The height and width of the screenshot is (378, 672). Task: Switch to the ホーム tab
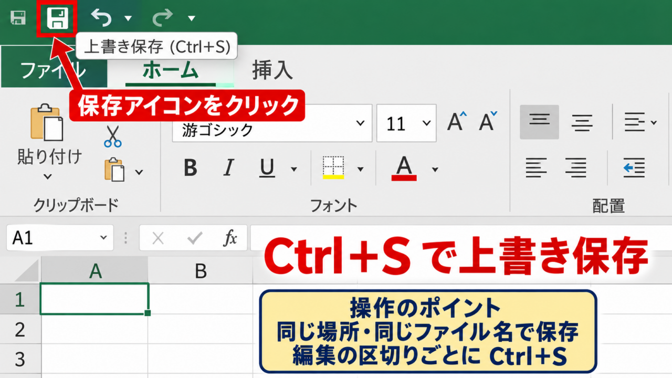pyautogui.click(x=171, y=70)
